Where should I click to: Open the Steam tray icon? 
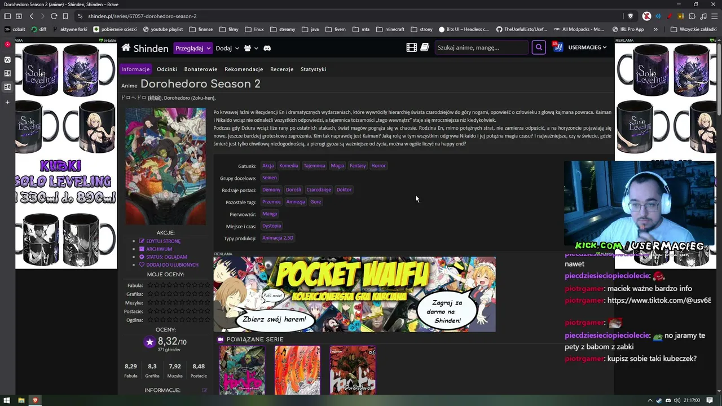(659, 400)
